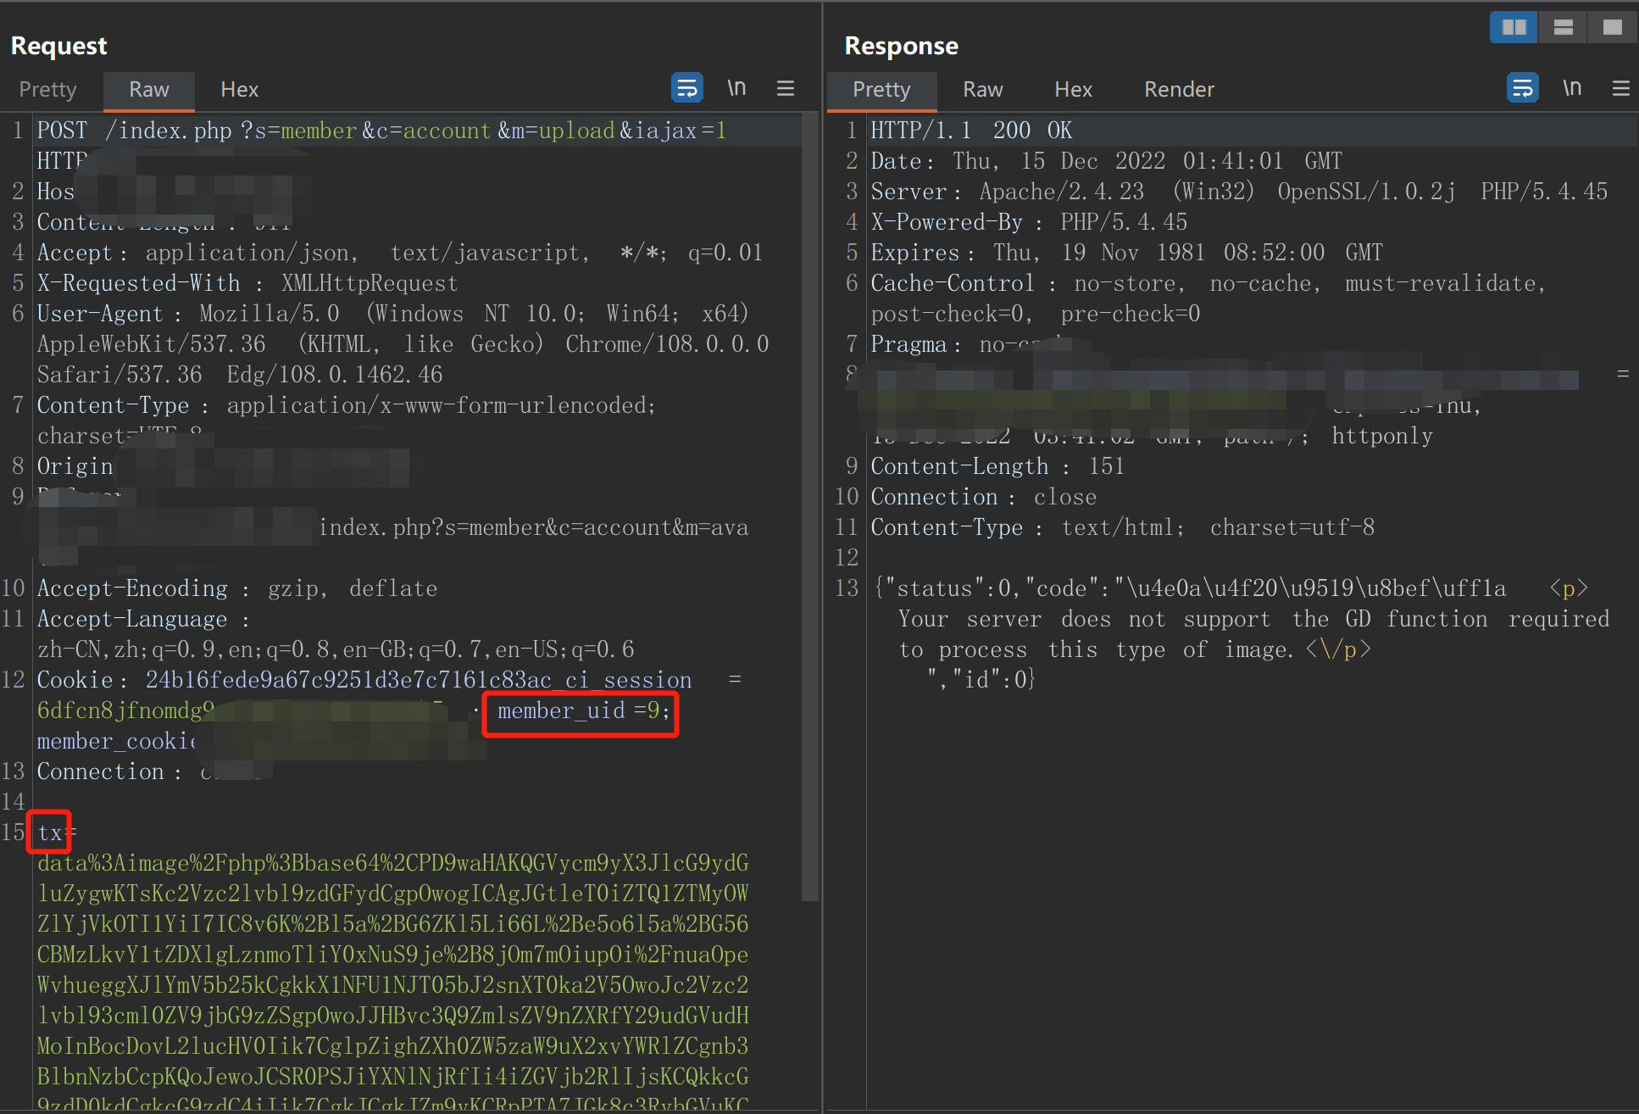This screenshot has width=1639, height=1114.
Task: Select combined tabbed layout icon
Action: pyautogui.click(x=1612, y=27)
